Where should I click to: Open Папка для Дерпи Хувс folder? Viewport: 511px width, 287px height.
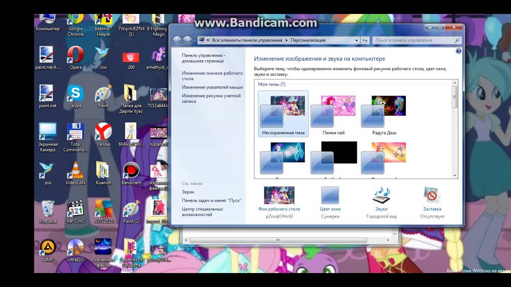coord(131,99)
